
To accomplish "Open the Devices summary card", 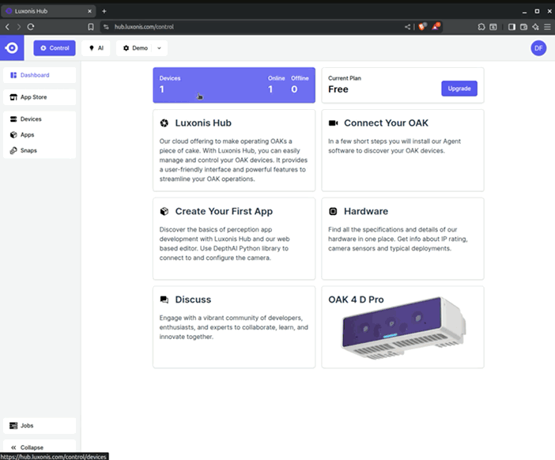I will [234, 85].
